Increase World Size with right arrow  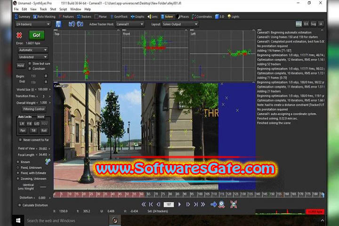50,89
